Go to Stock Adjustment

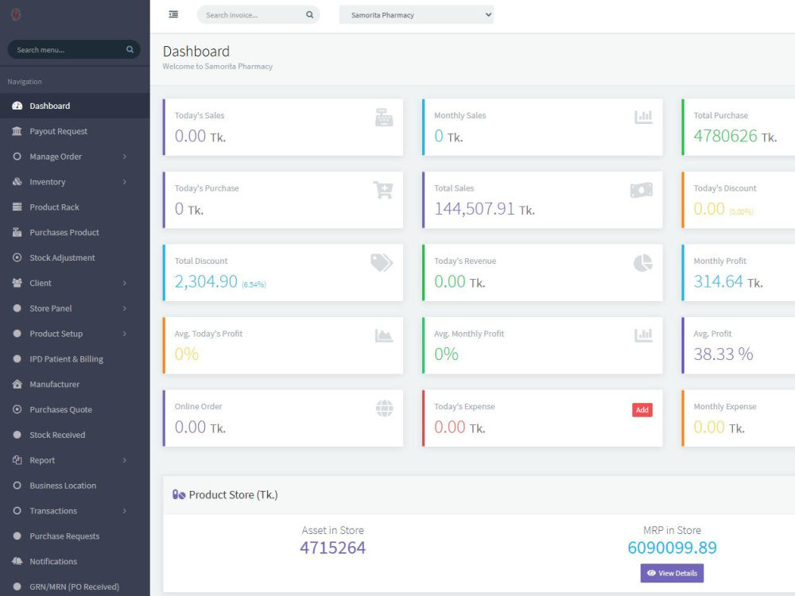[x=75, y=257]
